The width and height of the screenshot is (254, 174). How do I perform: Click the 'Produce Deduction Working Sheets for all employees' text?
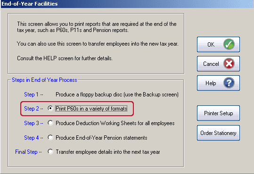(x=115, y=123)
